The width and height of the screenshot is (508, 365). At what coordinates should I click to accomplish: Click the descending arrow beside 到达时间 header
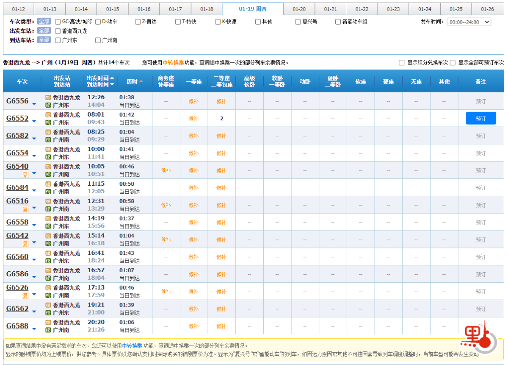point(112,84)
